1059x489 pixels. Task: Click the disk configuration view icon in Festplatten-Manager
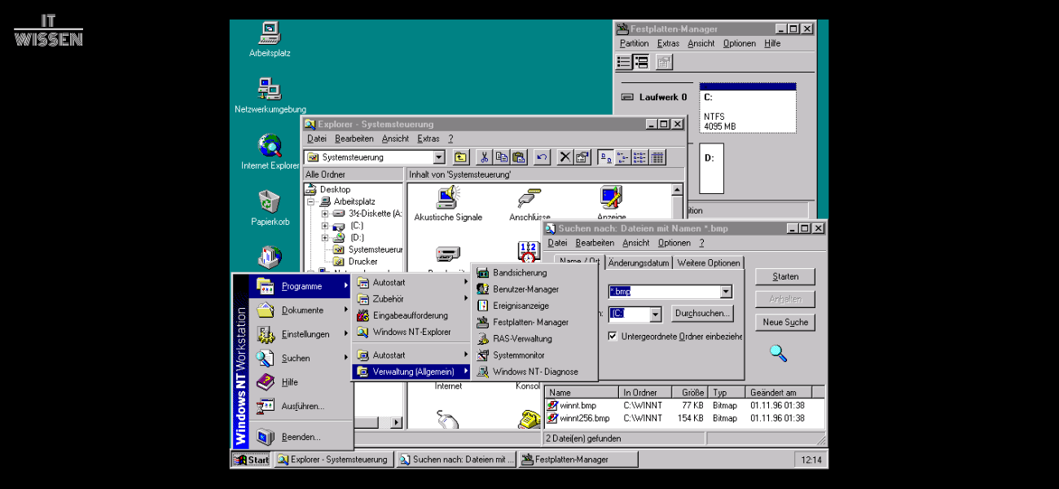coord(641,62)
